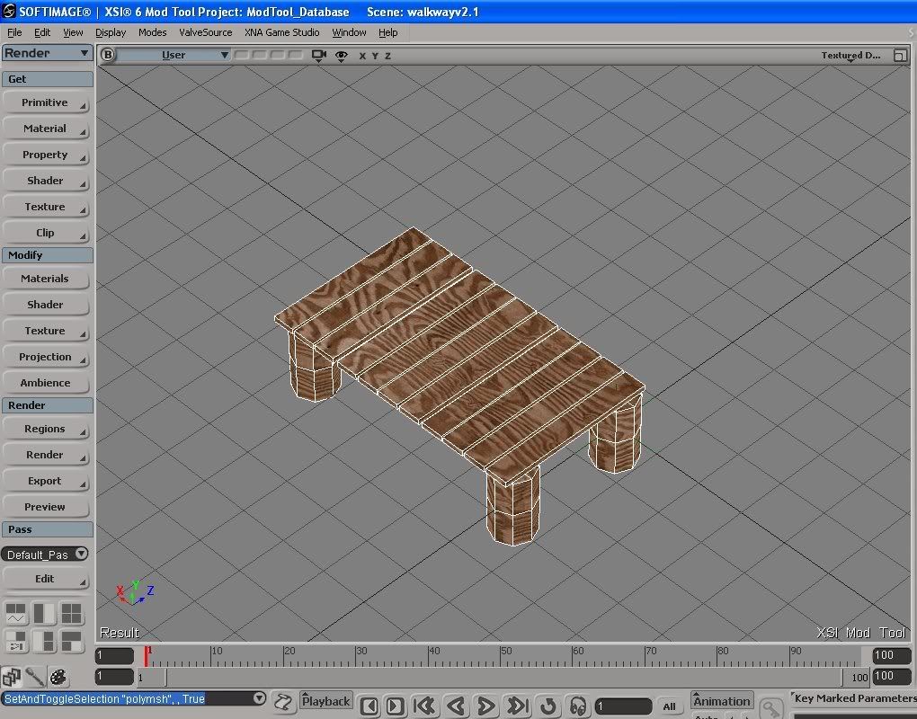Open the Window menu
Viewport: 917px width, 719px height.
tap(349, 32)
